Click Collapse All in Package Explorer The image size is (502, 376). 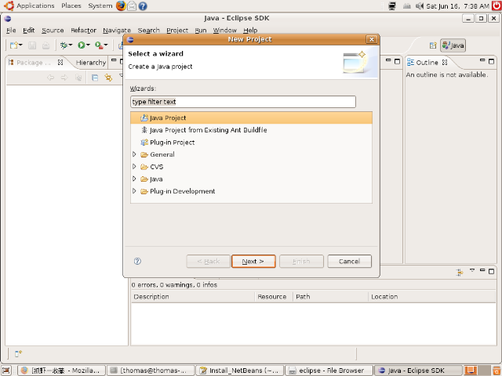pyautogui.click(x=95, y=78)
